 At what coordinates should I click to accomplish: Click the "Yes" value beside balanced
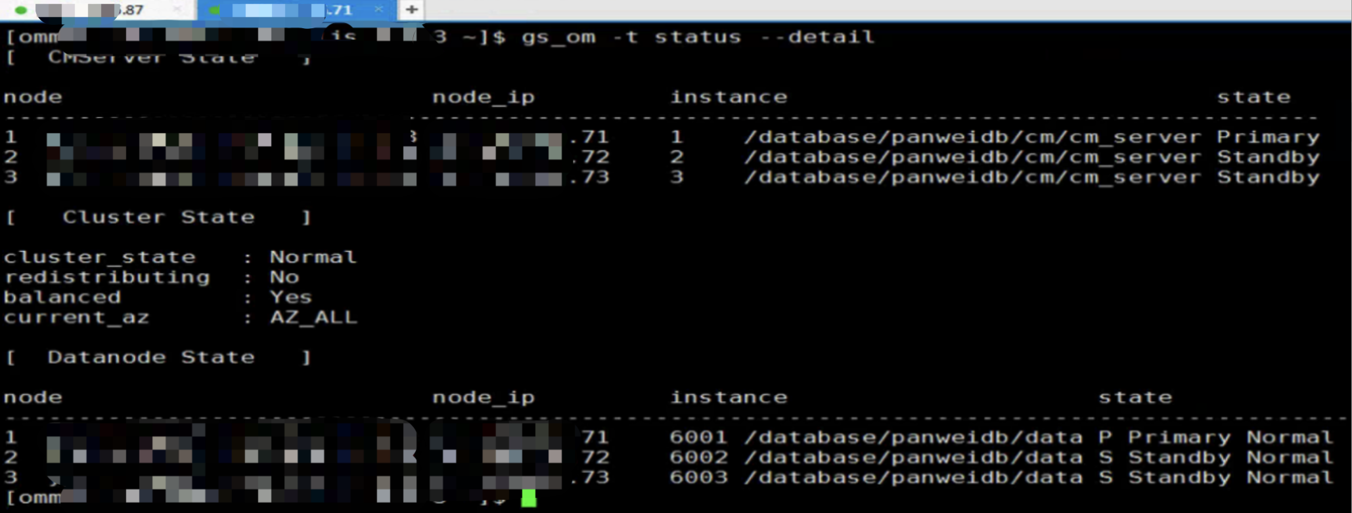click(x=291, y=297)
